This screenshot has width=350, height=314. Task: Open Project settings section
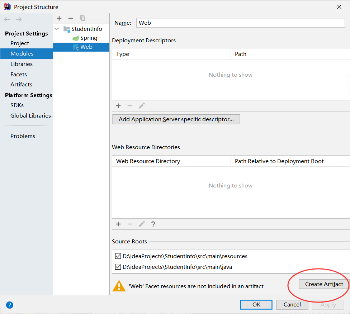pos(20,43)
